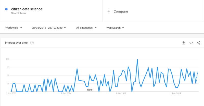The width and height of the screenshot is (204, 106).
Task: Select the 1 Jun 2017 axis label
Action: click(121, 93)
